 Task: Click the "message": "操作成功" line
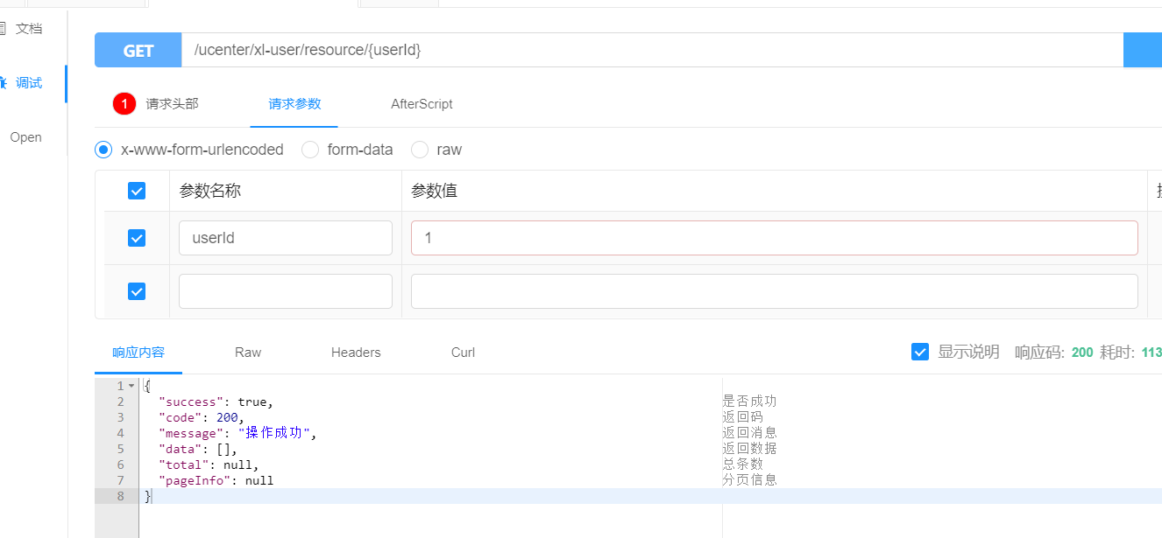(x=237, y=433)
